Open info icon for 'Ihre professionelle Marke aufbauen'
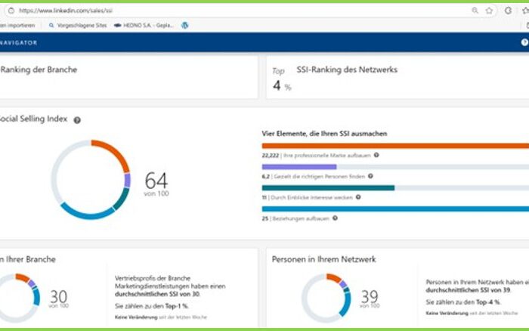The image size is (529, 331). 376,155
